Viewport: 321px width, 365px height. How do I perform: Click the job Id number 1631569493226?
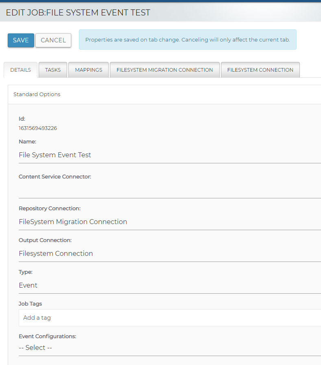coord(38,128)
